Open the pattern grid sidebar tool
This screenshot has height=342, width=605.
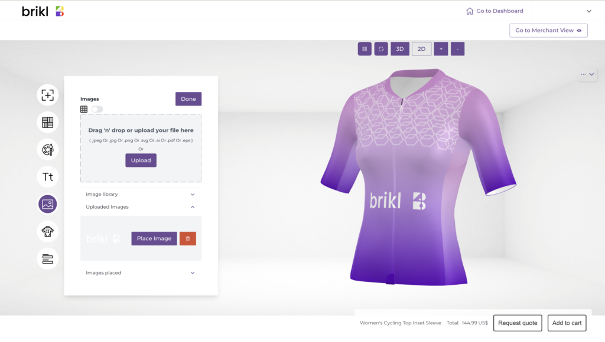(x=47, y=123)
